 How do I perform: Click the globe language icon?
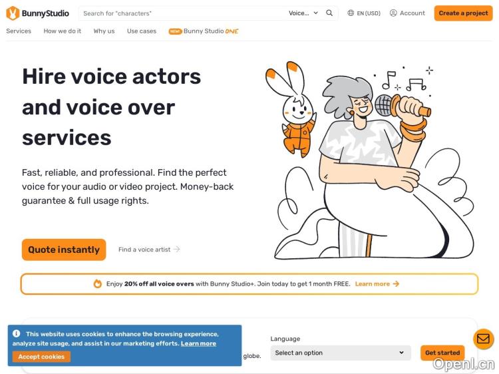click(x=351, y=13)
